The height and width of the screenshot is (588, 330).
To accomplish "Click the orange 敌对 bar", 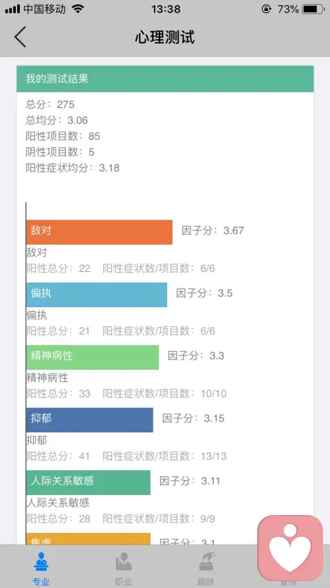I will point(99,232).
